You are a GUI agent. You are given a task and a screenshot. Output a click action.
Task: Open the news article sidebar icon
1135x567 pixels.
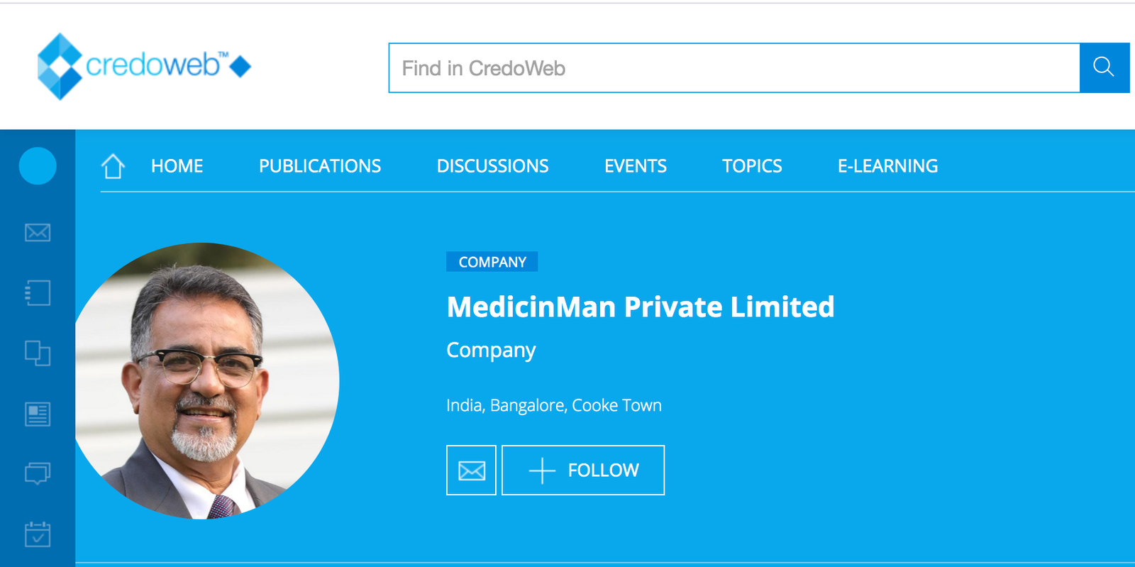point(38,414)
